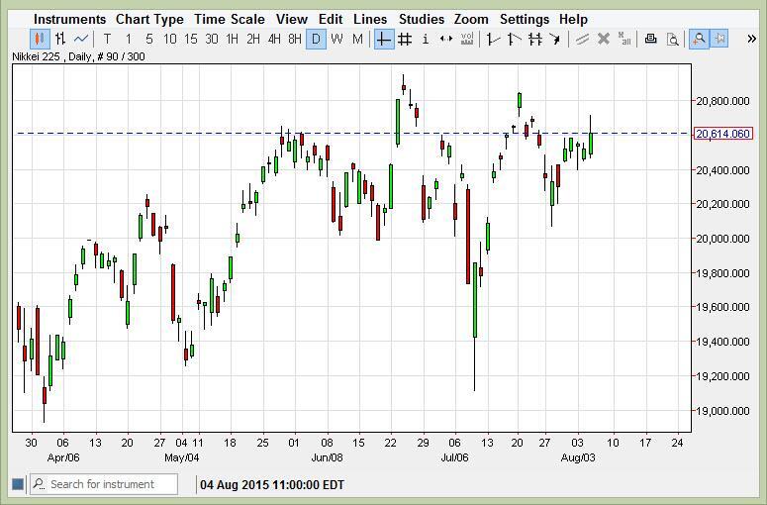Switch to weekly (W) time scale
This screenshot has height=505, width=767.
coord(336,40)
